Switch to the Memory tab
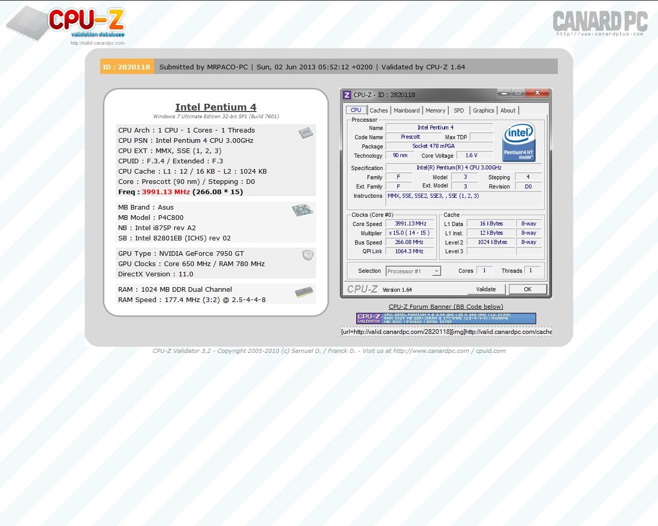The height and width of the screenshot is (526, 658). [x=435, y=110]
